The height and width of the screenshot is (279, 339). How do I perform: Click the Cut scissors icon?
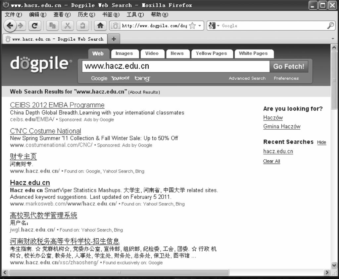point(68,26)
